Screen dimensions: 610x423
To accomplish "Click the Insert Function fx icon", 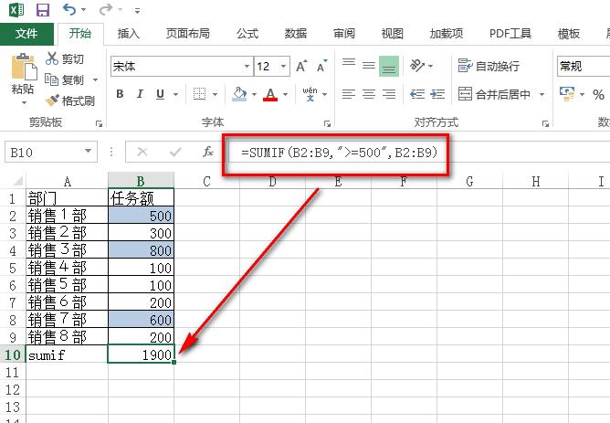I will click(207, 152).
